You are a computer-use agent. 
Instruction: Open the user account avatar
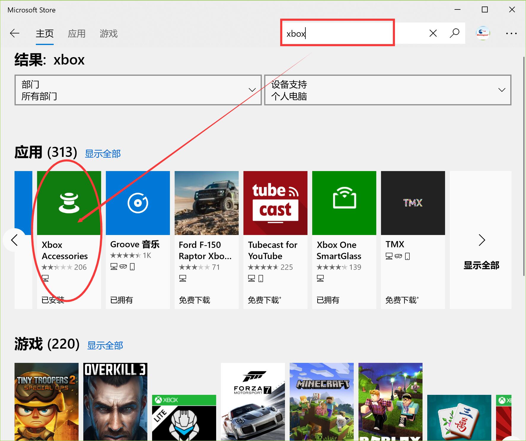coord(483,33)
